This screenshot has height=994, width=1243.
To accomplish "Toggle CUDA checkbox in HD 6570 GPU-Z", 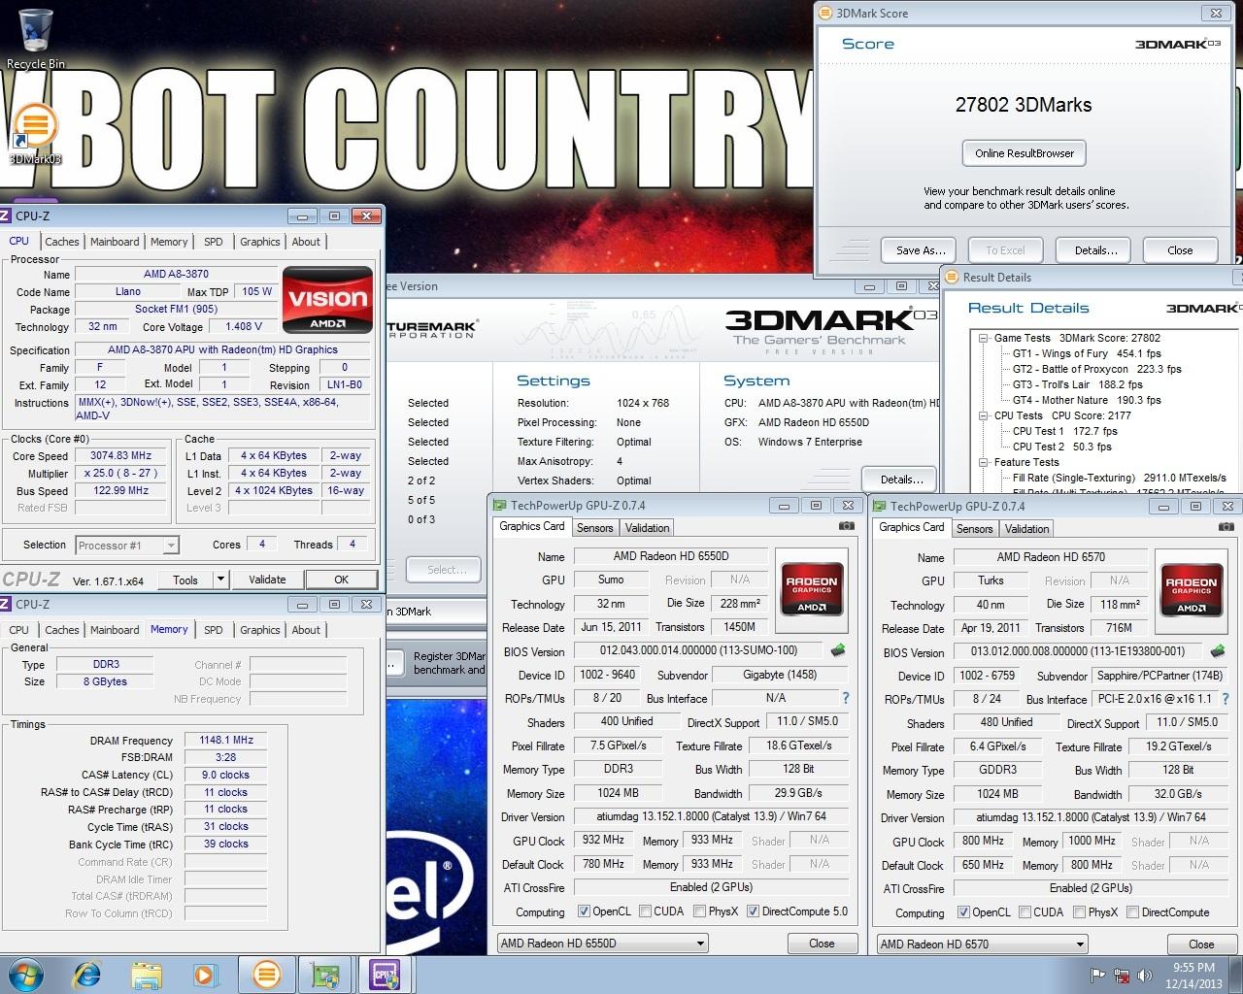I will tap(1025, 912).
